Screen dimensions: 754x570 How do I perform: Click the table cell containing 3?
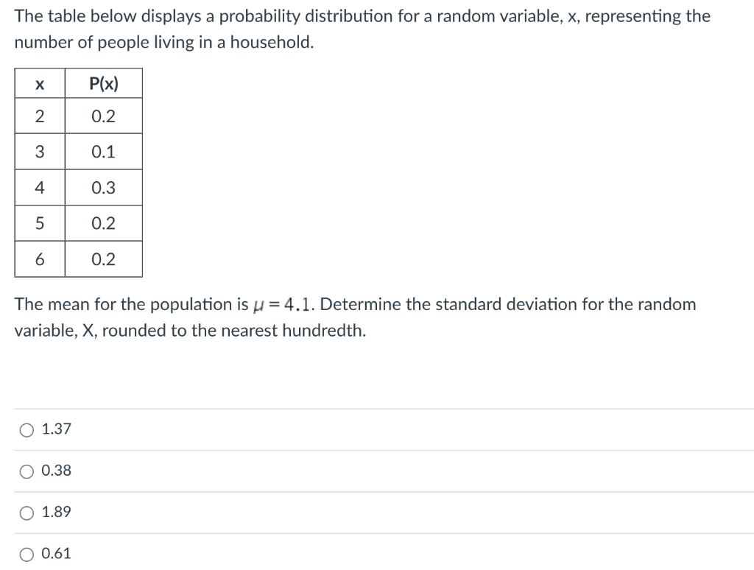point(39,152)
